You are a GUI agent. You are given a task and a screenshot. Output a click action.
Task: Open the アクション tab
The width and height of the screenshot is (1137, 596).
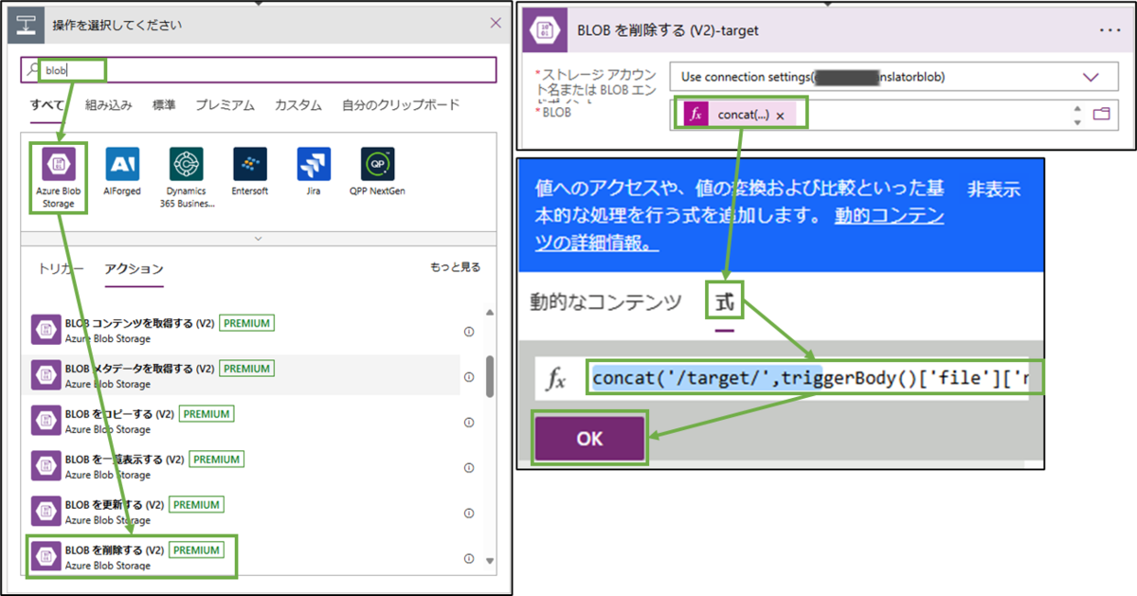click(x=134, y=269)
